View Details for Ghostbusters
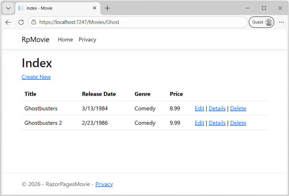 coord(217,108)
